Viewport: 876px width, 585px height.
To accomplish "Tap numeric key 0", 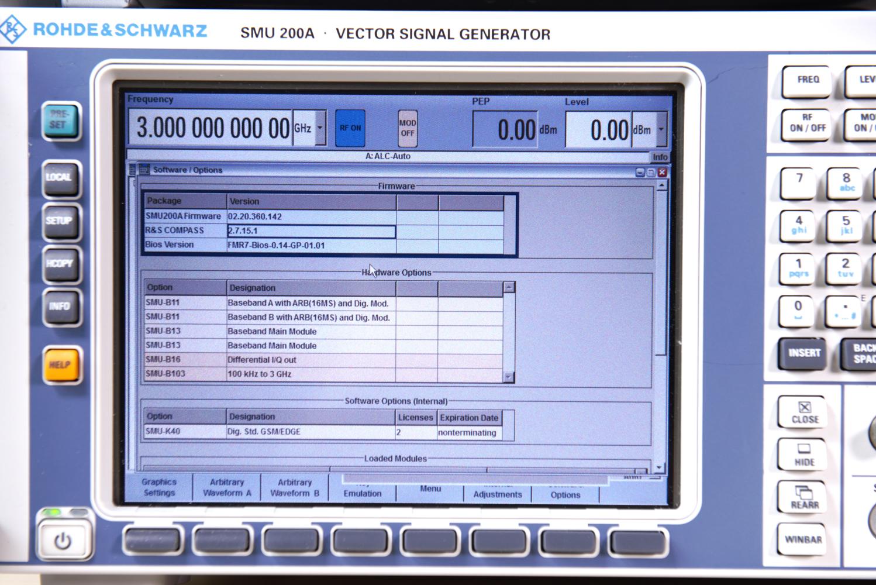I will tap(798, 310).
